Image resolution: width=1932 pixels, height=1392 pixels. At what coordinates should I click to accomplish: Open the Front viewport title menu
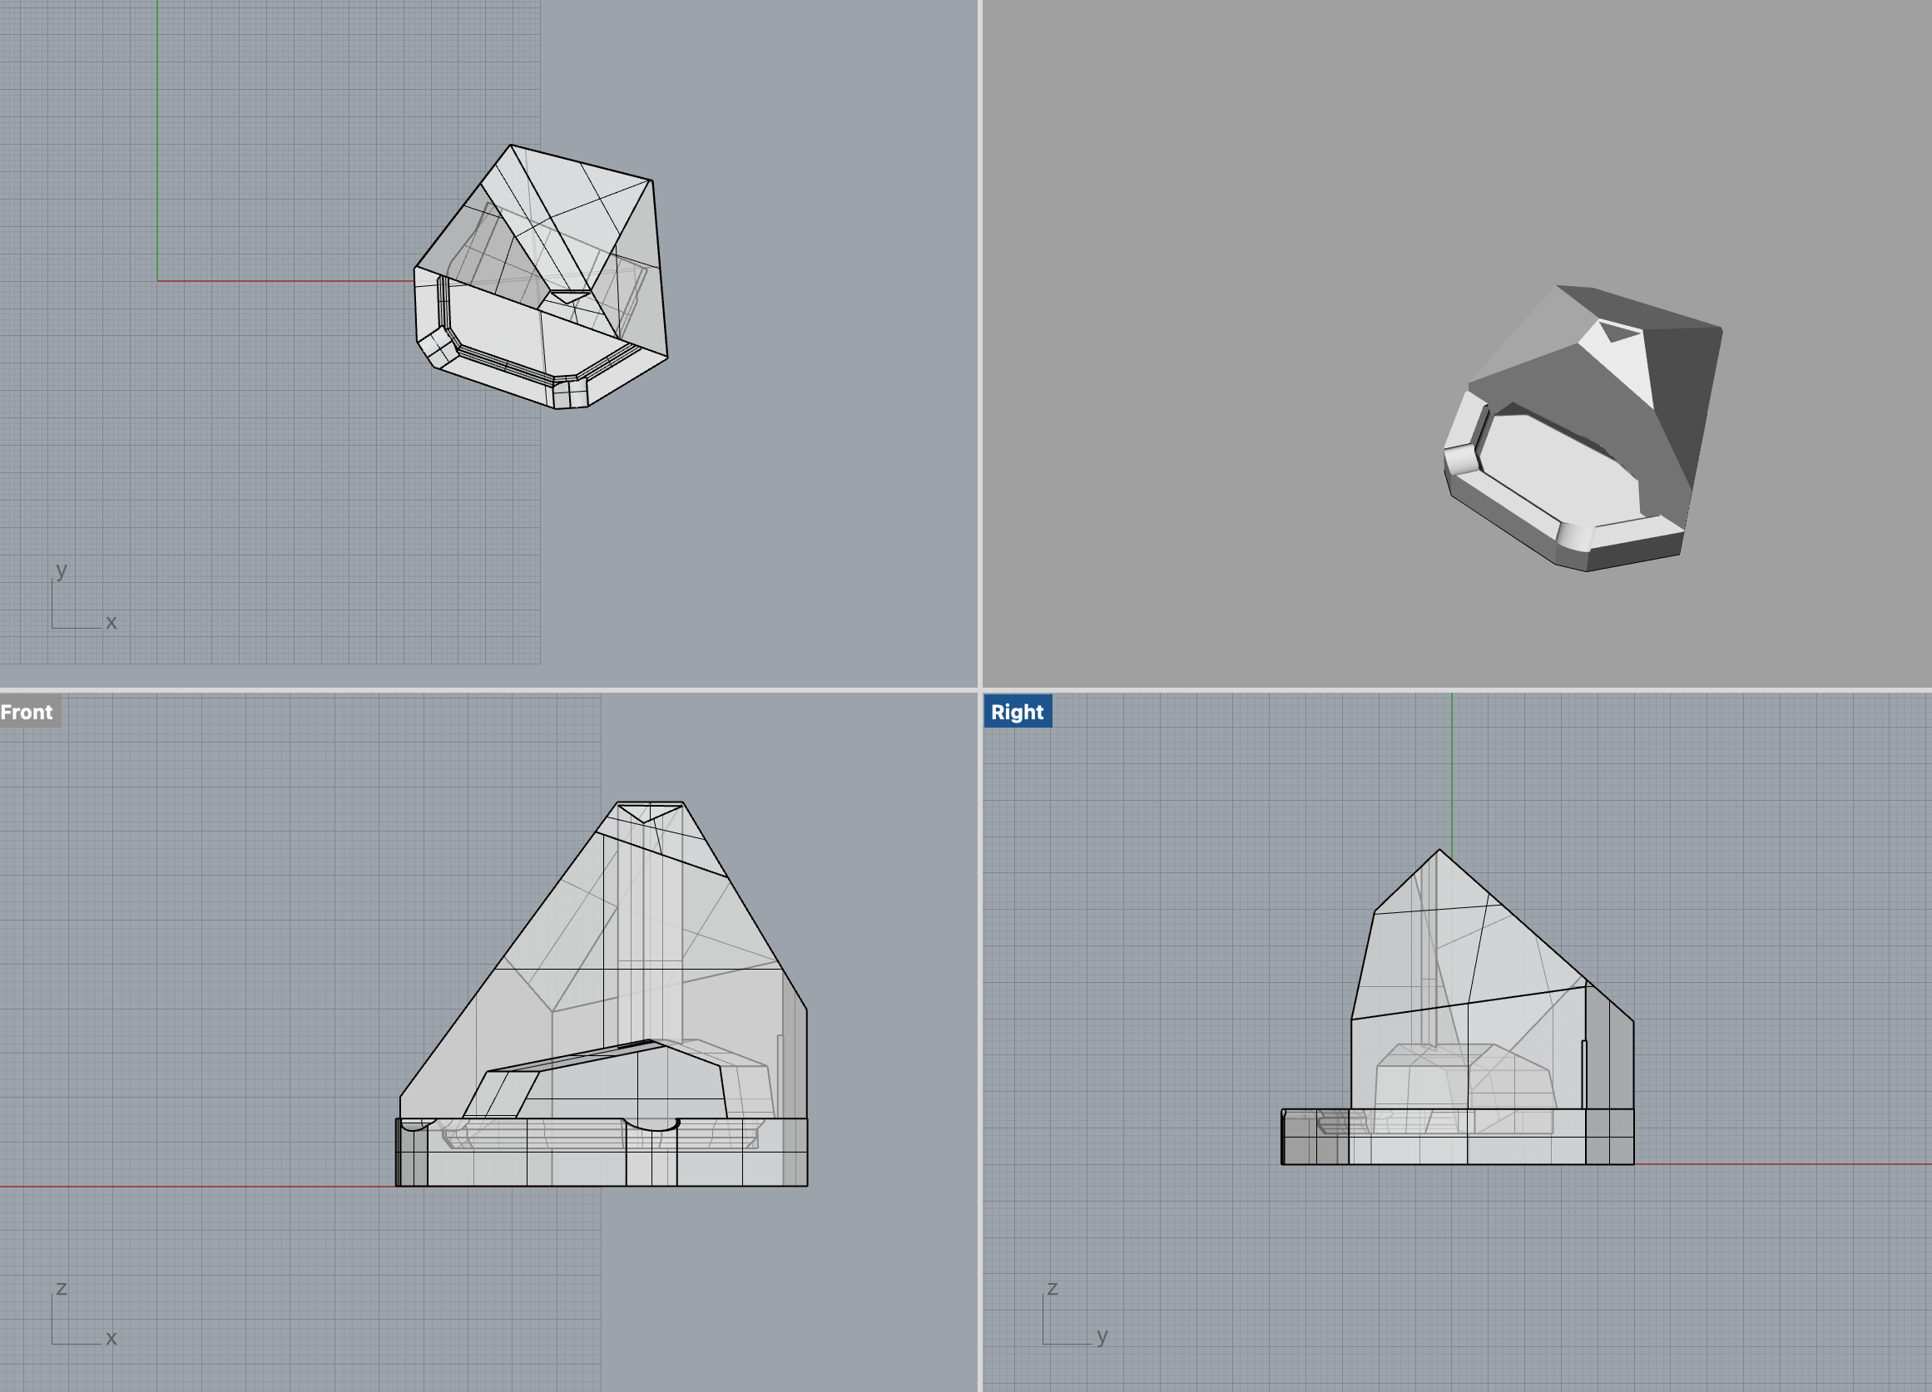pyautogui.click(x=28, y=712)
